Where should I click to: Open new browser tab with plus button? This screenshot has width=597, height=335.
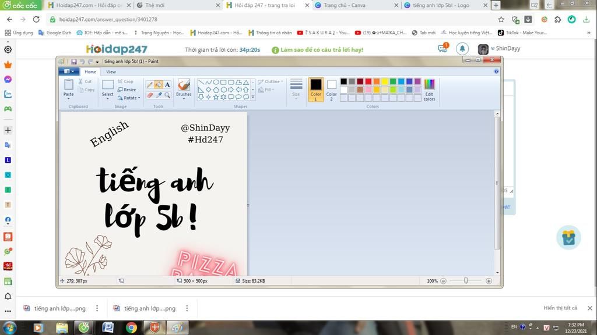tap(496, 5)
